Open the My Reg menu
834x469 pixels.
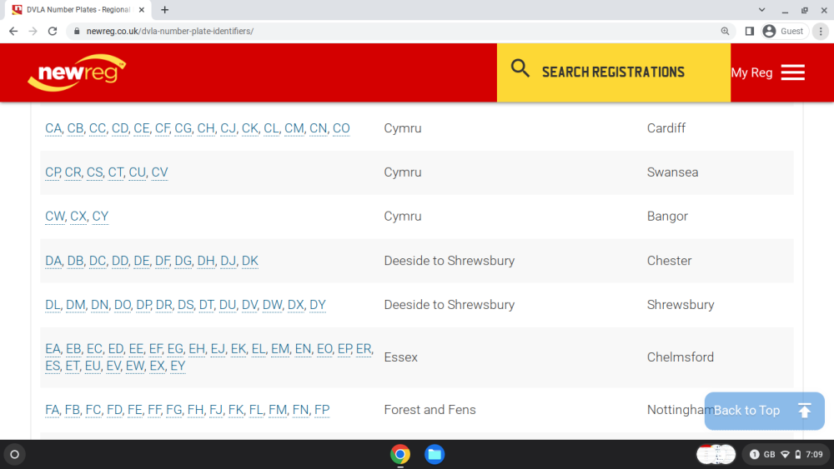[x=751, y=72]
